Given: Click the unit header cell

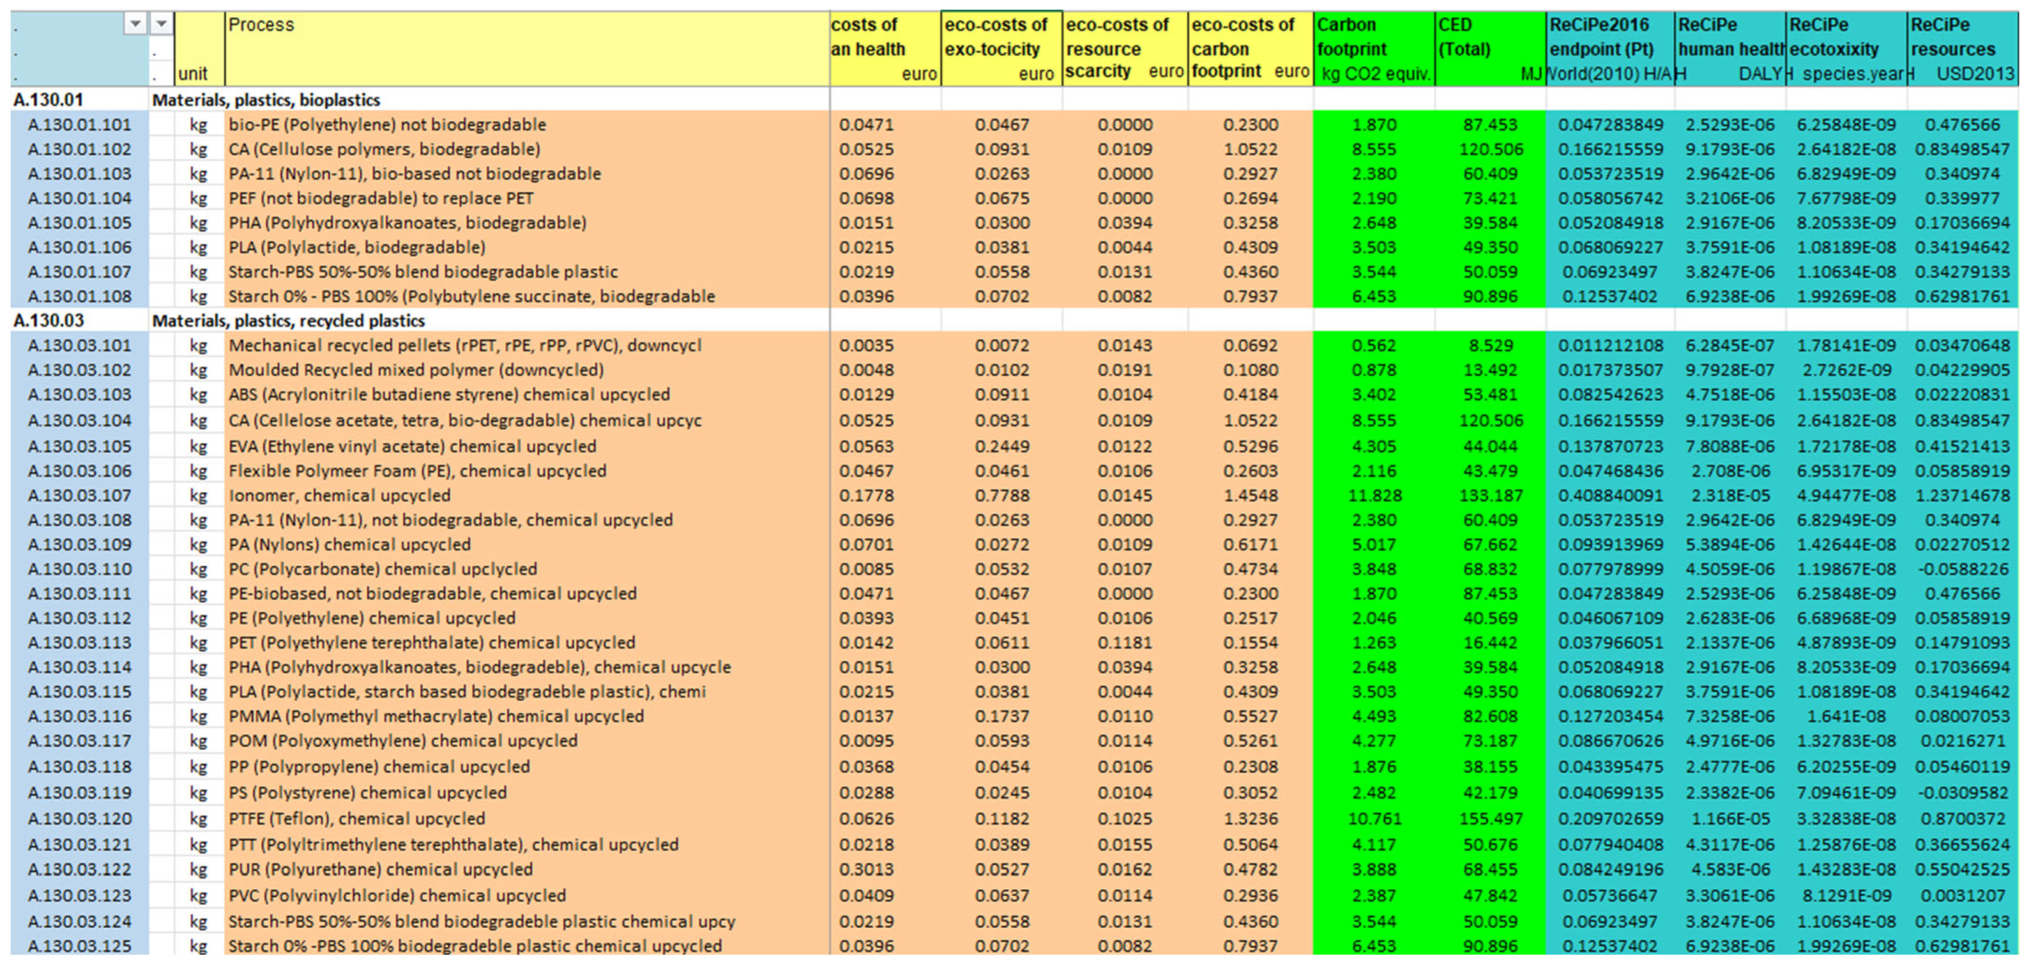Looking at the screenshot, I should pos(193,74).
